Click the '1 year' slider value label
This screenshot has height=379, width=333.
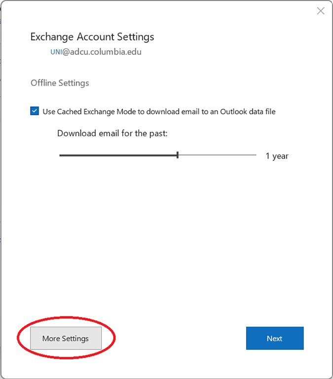coord(277,156)
